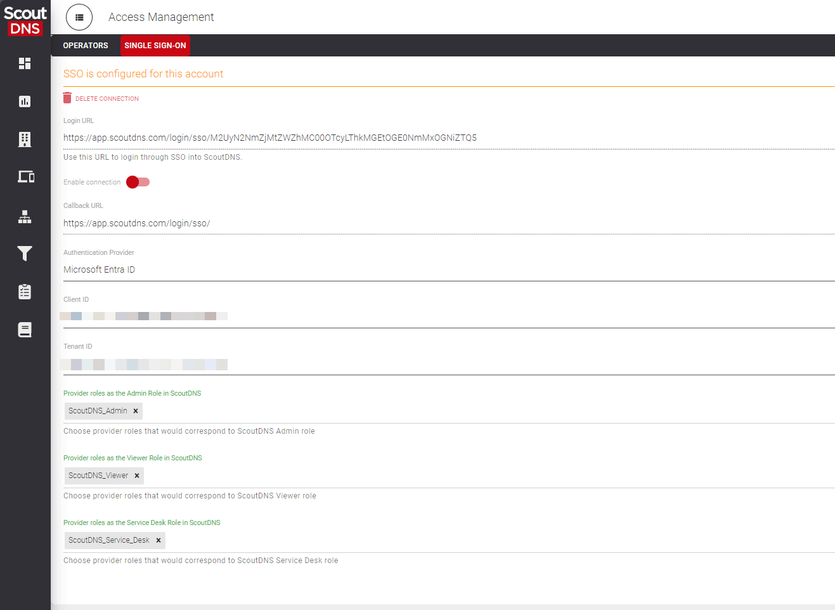Focus the Tenant ID input field
835x610 pixels.
pyautogui.click(x=449, y=364)
